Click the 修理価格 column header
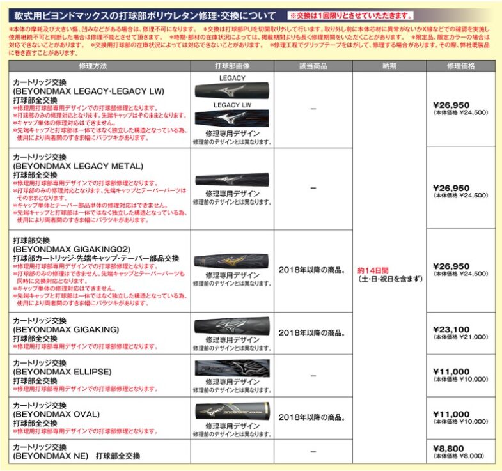The image size is (502, 471). pyautogui.click(x=460, y=66)
